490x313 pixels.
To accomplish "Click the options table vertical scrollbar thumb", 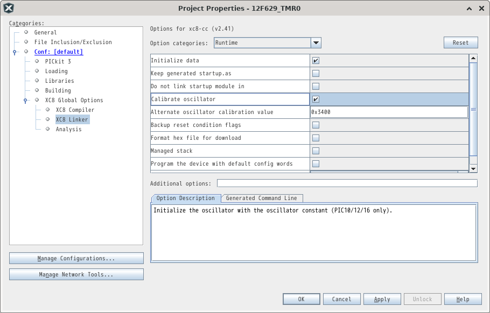I will click(473, 109).
